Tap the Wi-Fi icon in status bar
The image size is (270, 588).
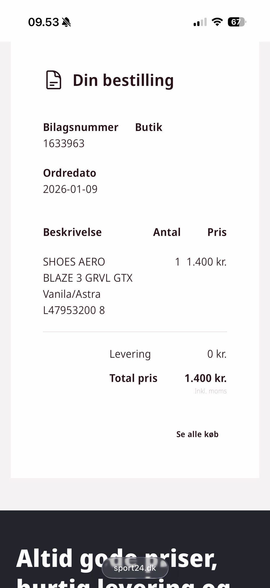tap(217, 22)
